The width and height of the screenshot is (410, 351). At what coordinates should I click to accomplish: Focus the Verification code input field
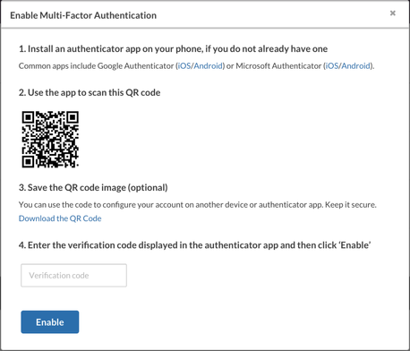click(x=73, y=275)
